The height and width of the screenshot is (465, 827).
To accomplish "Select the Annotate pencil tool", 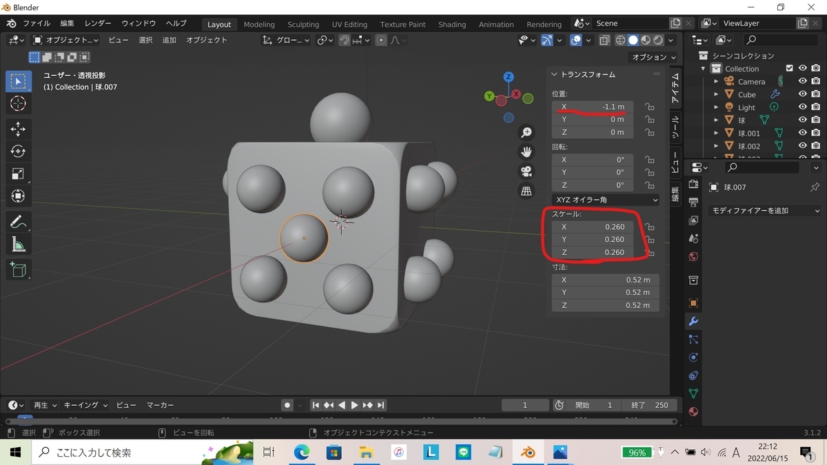I will pyautogui.click(x=19, y=222).
